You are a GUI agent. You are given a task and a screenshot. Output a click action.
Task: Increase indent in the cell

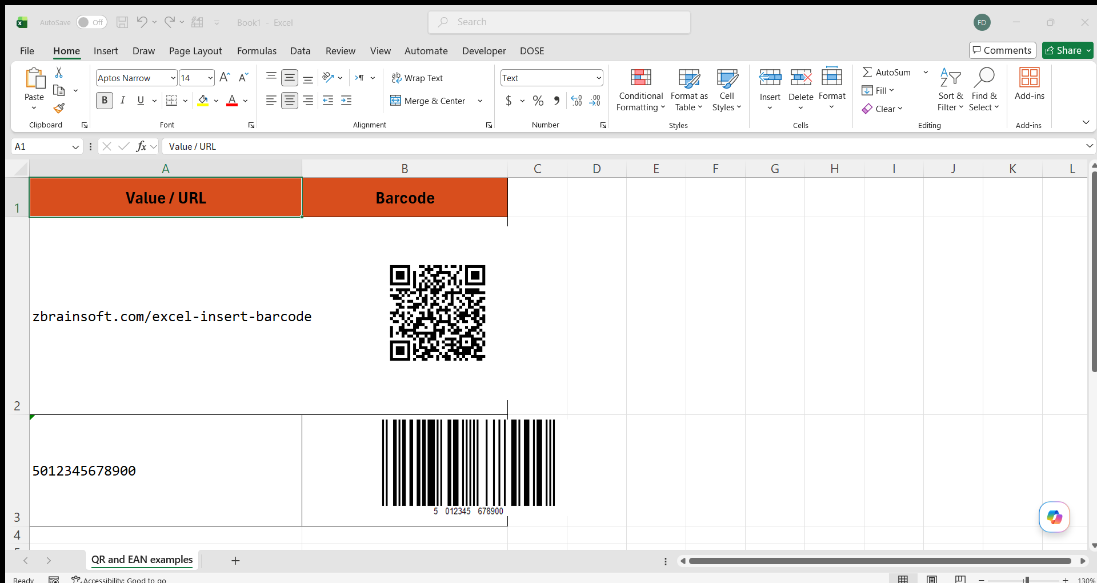(x=346, y=101)
